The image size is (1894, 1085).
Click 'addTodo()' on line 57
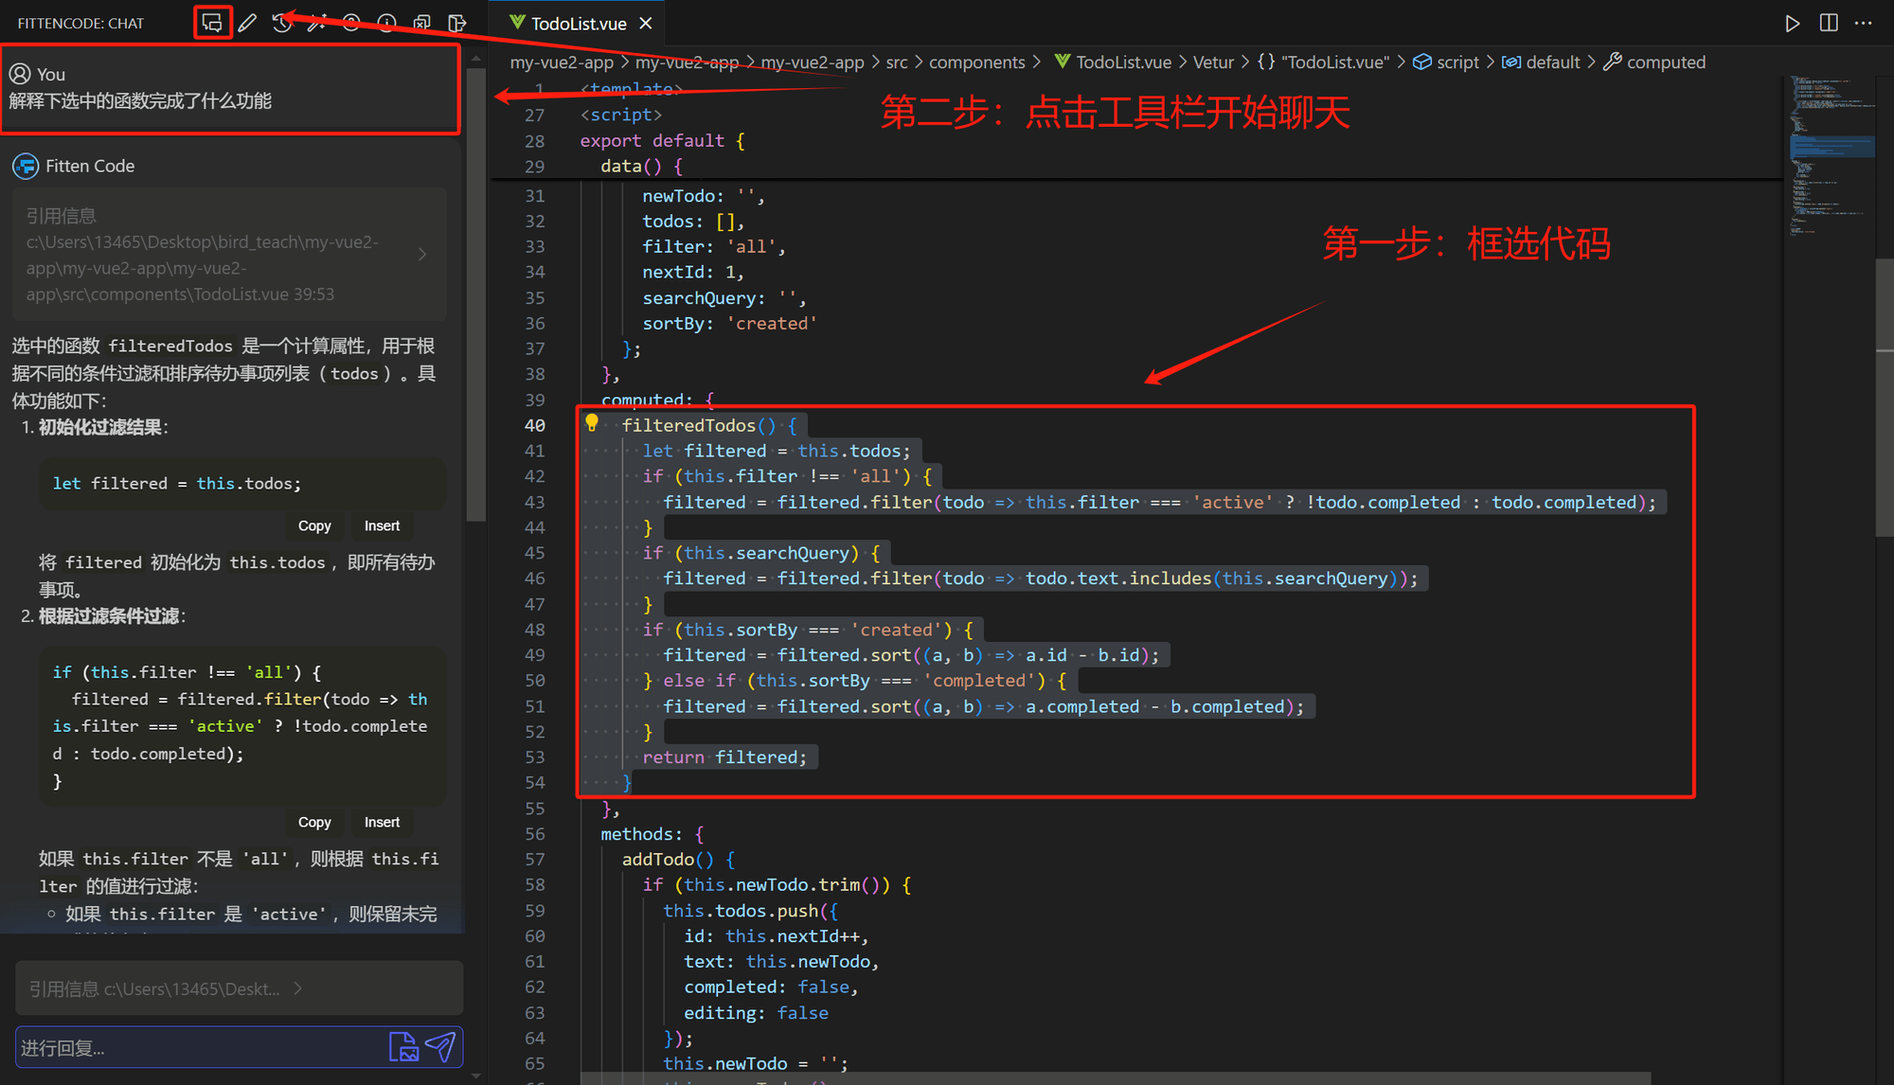click(x=668, y=859)
